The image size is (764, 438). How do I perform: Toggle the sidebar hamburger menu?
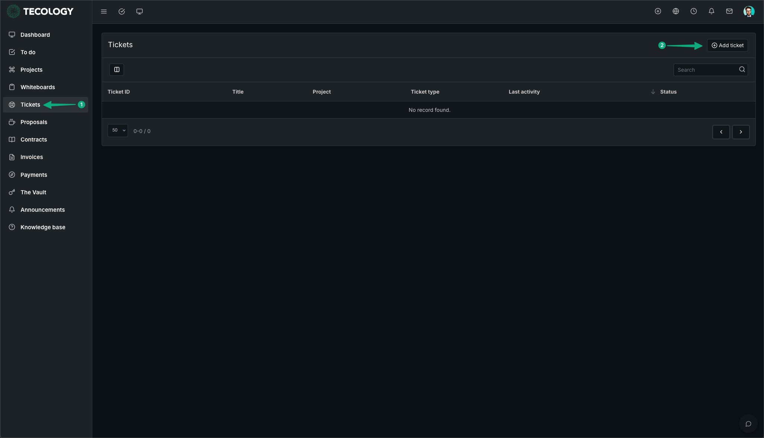pos(104,12)
